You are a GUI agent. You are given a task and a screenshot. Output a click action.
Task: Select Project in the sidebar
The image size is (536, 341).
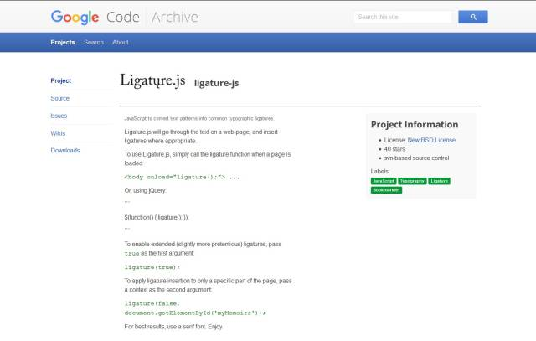click(x=61, y=80)
